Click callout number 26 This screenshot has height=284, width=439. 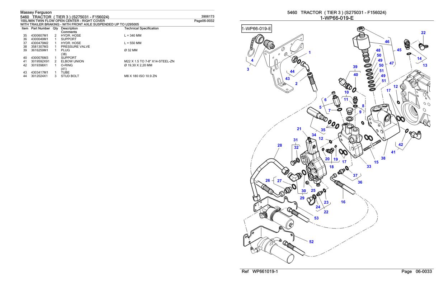point(268,180)
